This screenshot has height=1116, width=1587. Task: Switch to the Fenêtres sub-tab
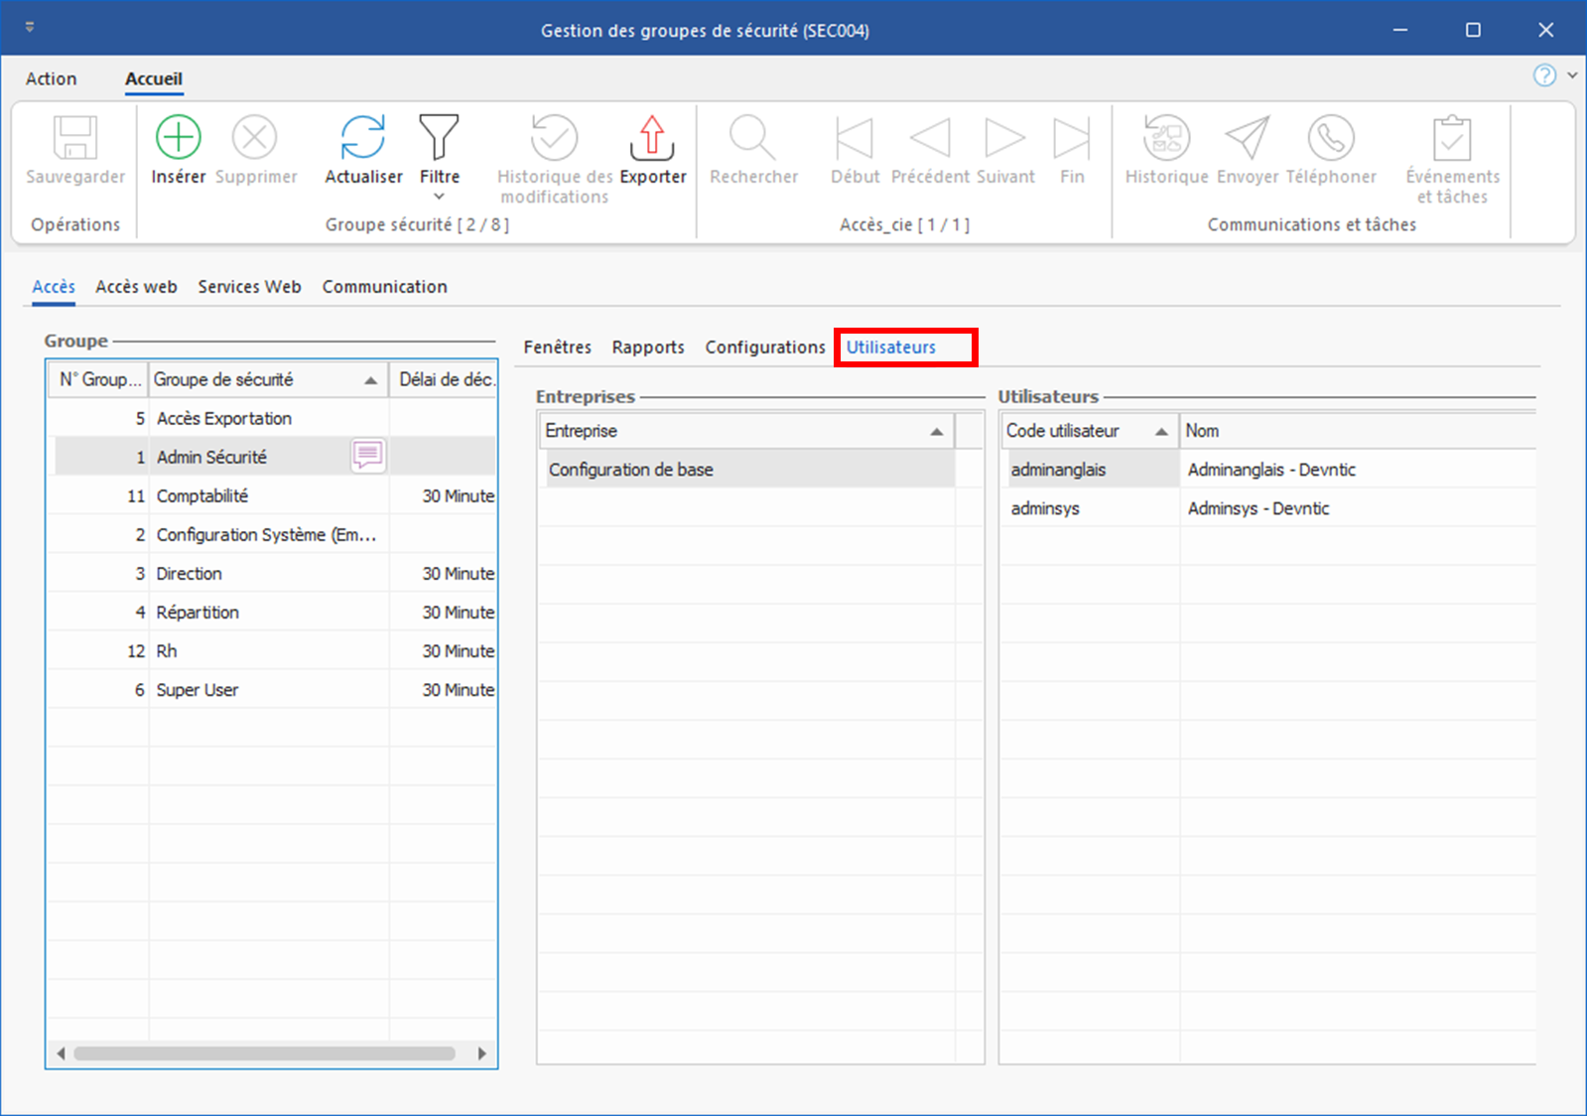tap(557, 348)
